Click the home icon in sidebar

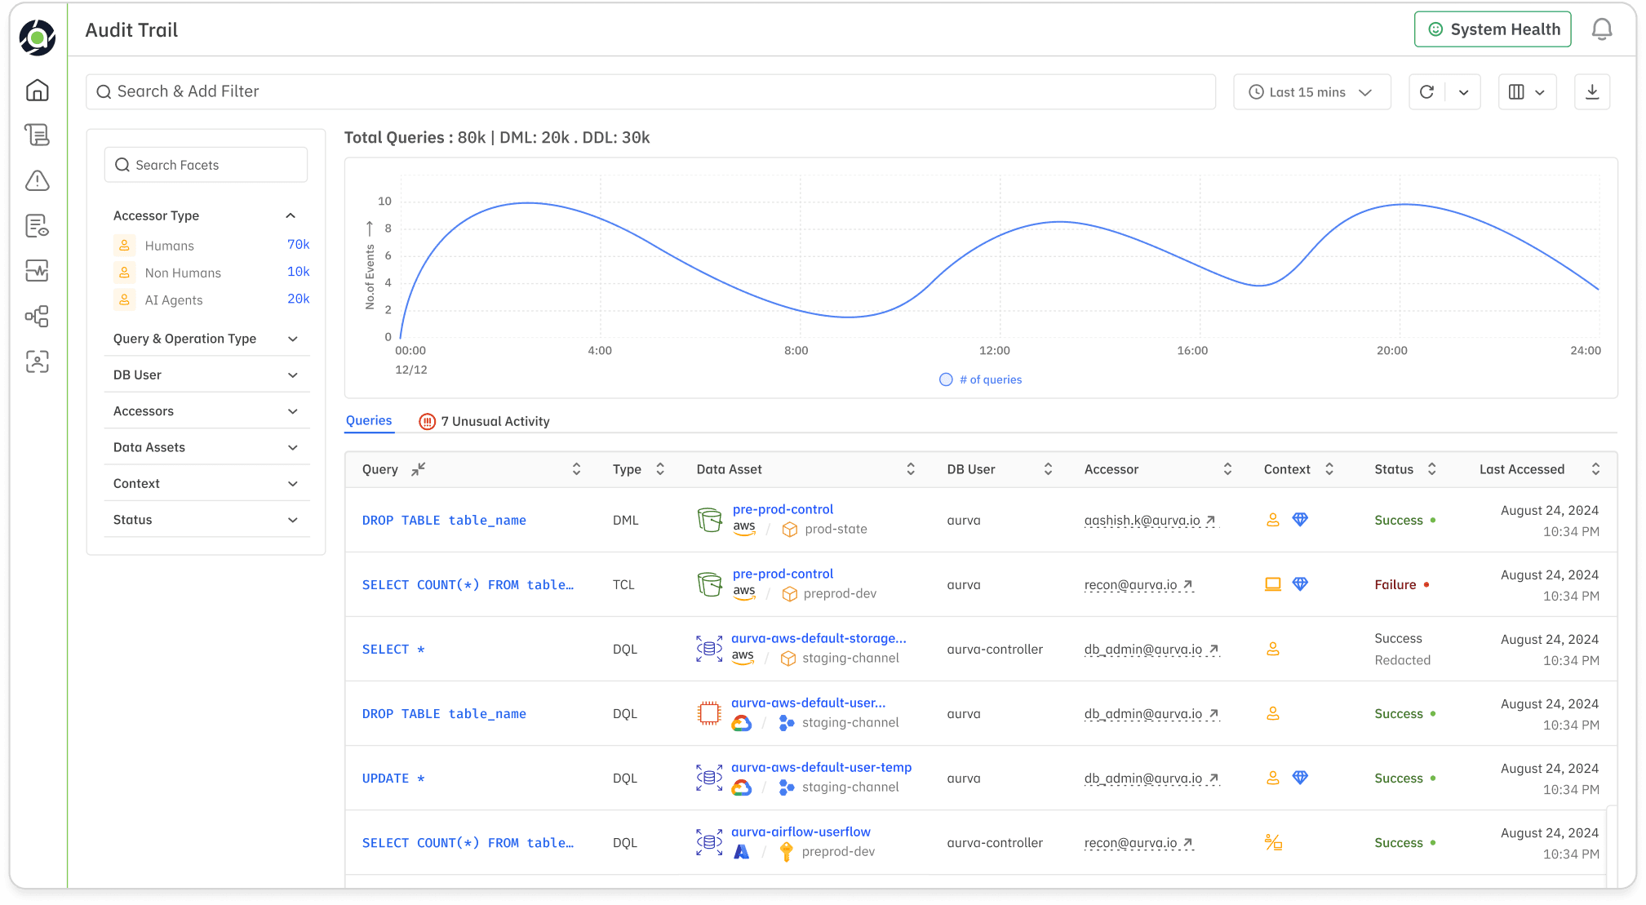[38, 91]
